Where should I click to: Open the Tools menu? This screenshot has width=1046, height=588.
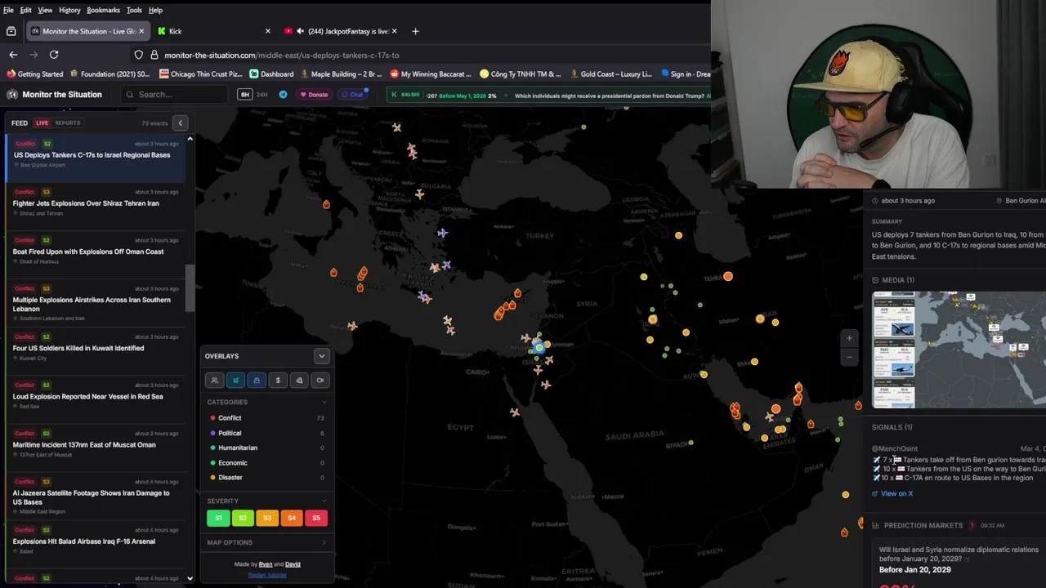pos(134,10)
